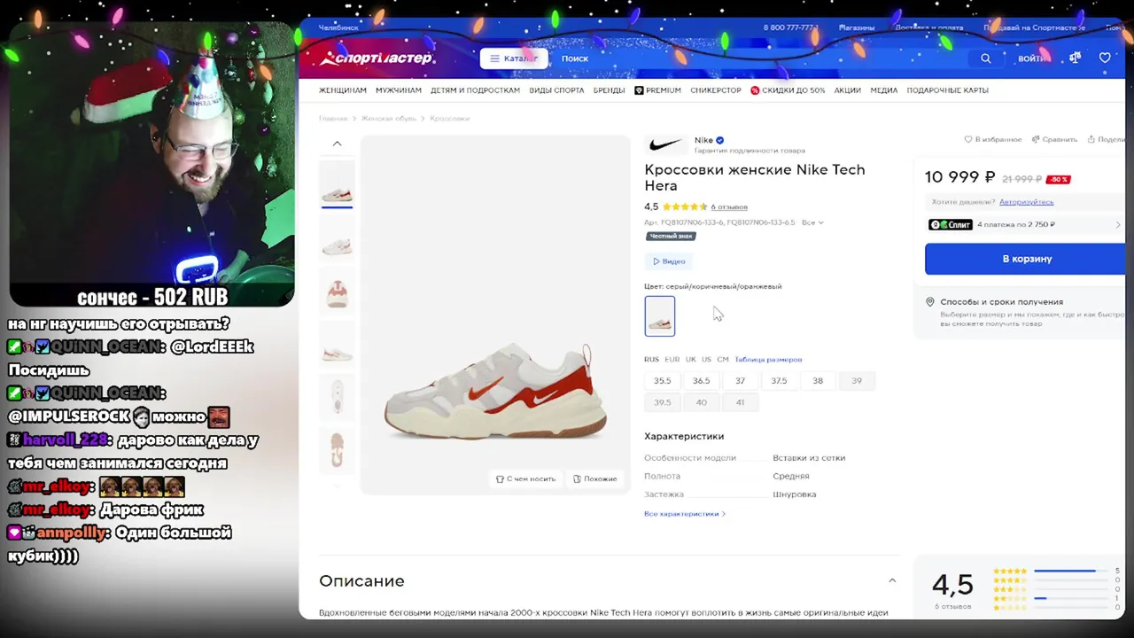Screen dimensions: 1134x638
Task: Click the В корзину button
Action: click(x=1025, y=259)
